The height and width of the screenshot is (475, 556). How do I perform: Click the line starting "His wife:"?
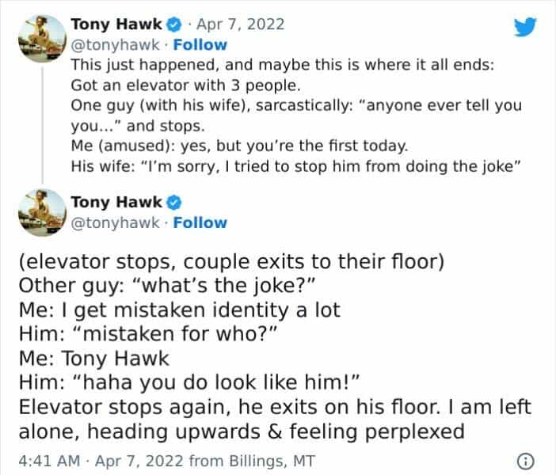297,168
